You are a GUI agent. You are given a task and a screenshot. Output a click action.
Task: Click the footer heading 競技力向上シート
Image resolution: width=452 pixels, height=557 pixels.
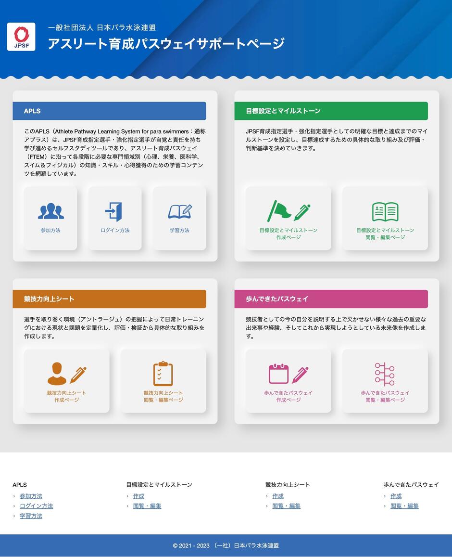(x=288, y=484)
